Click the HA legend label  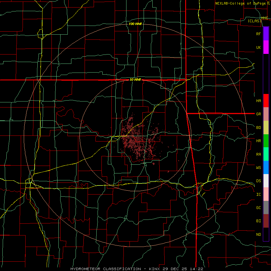[x=258, y=101]
